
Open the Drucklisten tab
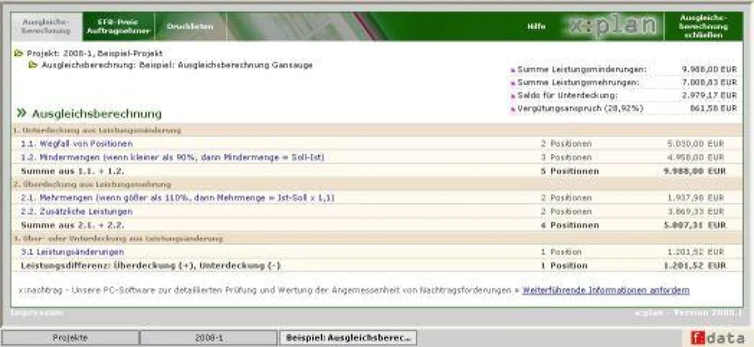pos(190,26)
